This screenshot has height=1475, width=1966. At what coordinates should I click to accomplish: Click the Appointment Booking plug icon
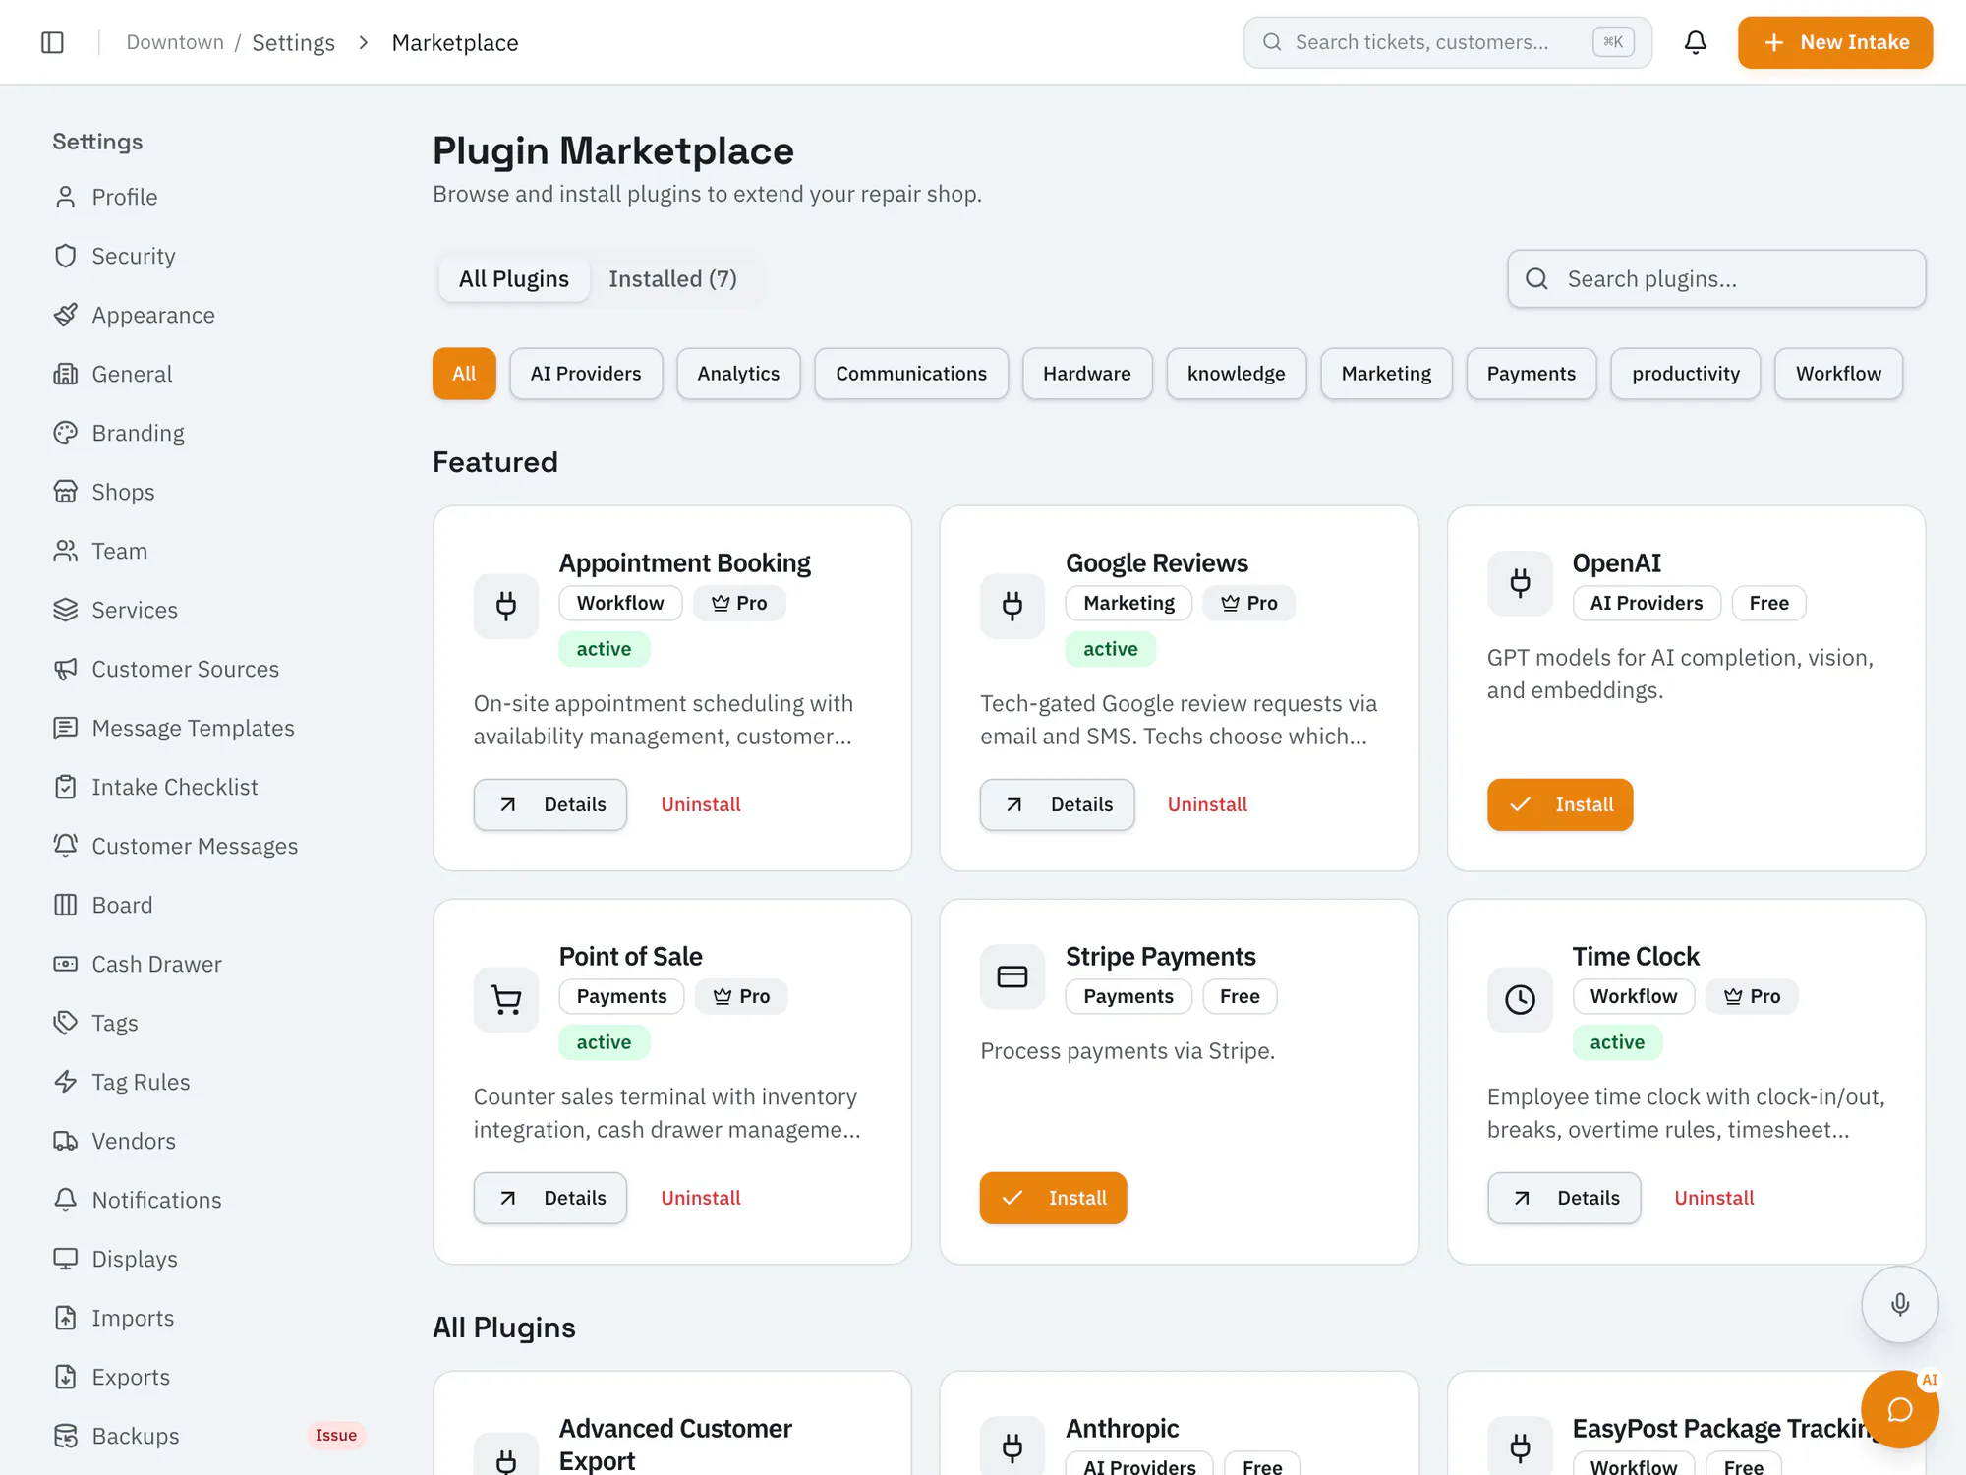pos(506,606)
